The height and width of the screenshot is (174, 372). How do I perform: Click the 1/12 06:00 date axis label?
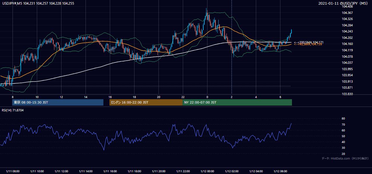(280, 171)
